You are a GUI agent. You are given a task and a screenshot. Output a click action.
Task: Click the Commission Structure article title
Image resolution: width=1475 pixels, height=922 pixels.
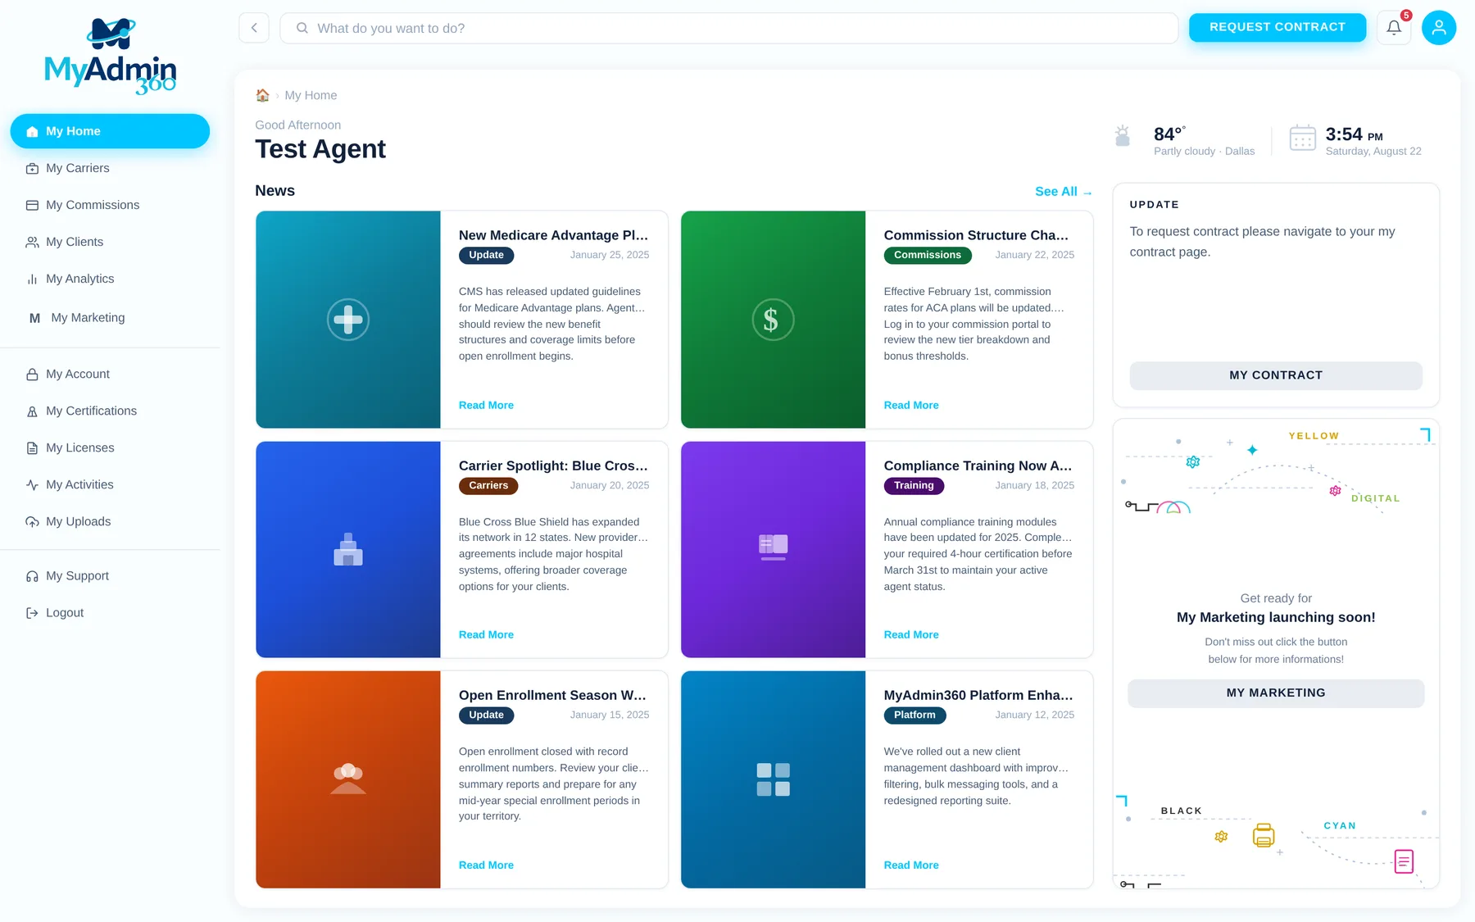coord(976,235)
